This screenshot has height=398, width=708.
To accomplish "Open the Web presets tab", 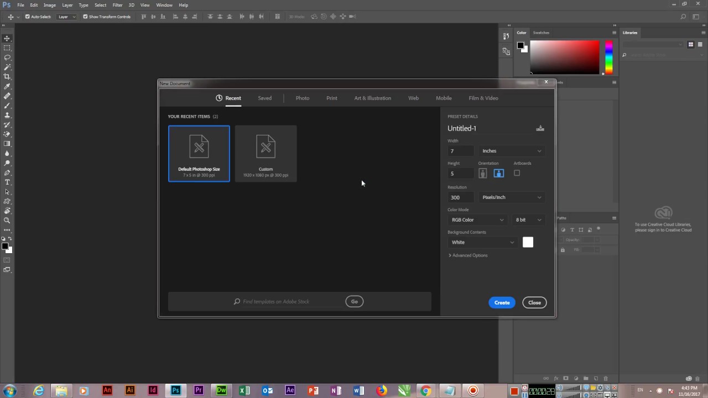I will [414, 98].
